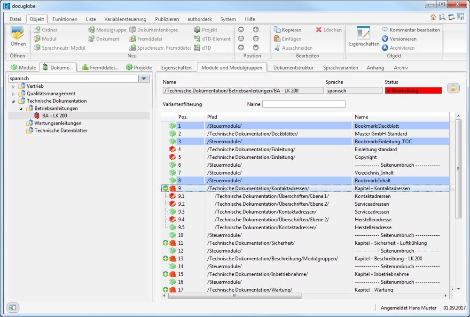Expand the Vertrieb folder in the tree

(13, 86)
